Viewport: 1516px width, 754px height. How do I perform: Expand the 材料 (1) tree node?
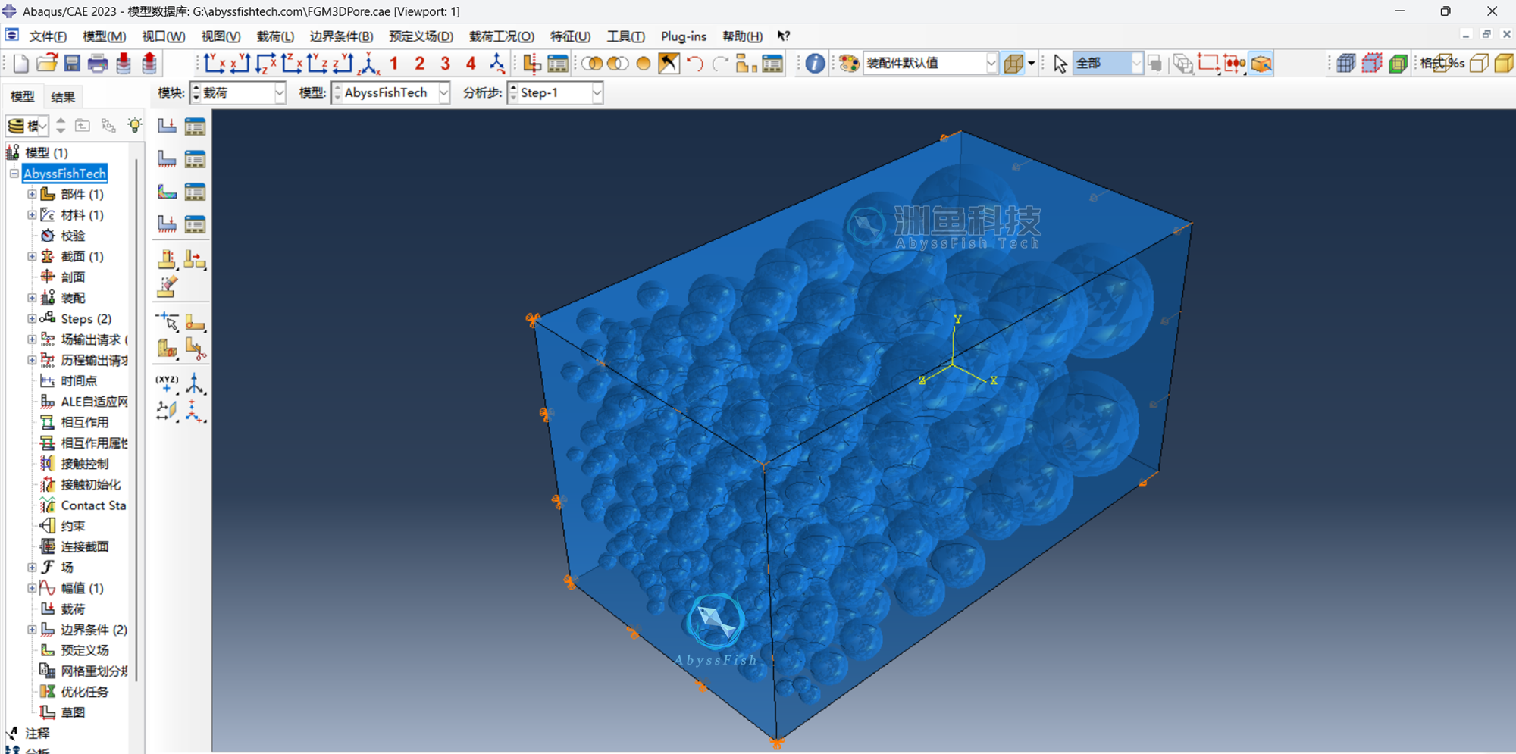tap(32, 214)
